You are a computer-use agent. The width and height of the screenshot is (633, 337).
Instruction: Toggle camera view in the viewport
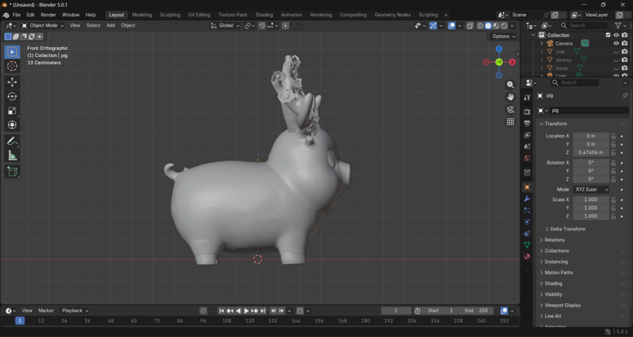click(x=511, y=109)
